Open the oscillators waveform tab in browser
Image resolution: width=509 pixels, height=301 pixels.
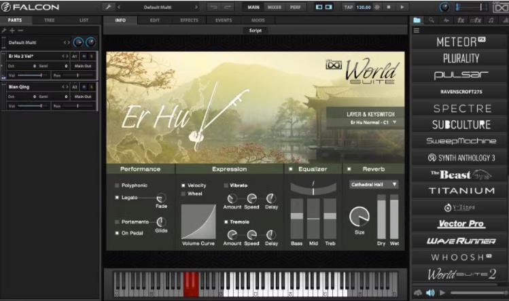click(x=446, y=20)
